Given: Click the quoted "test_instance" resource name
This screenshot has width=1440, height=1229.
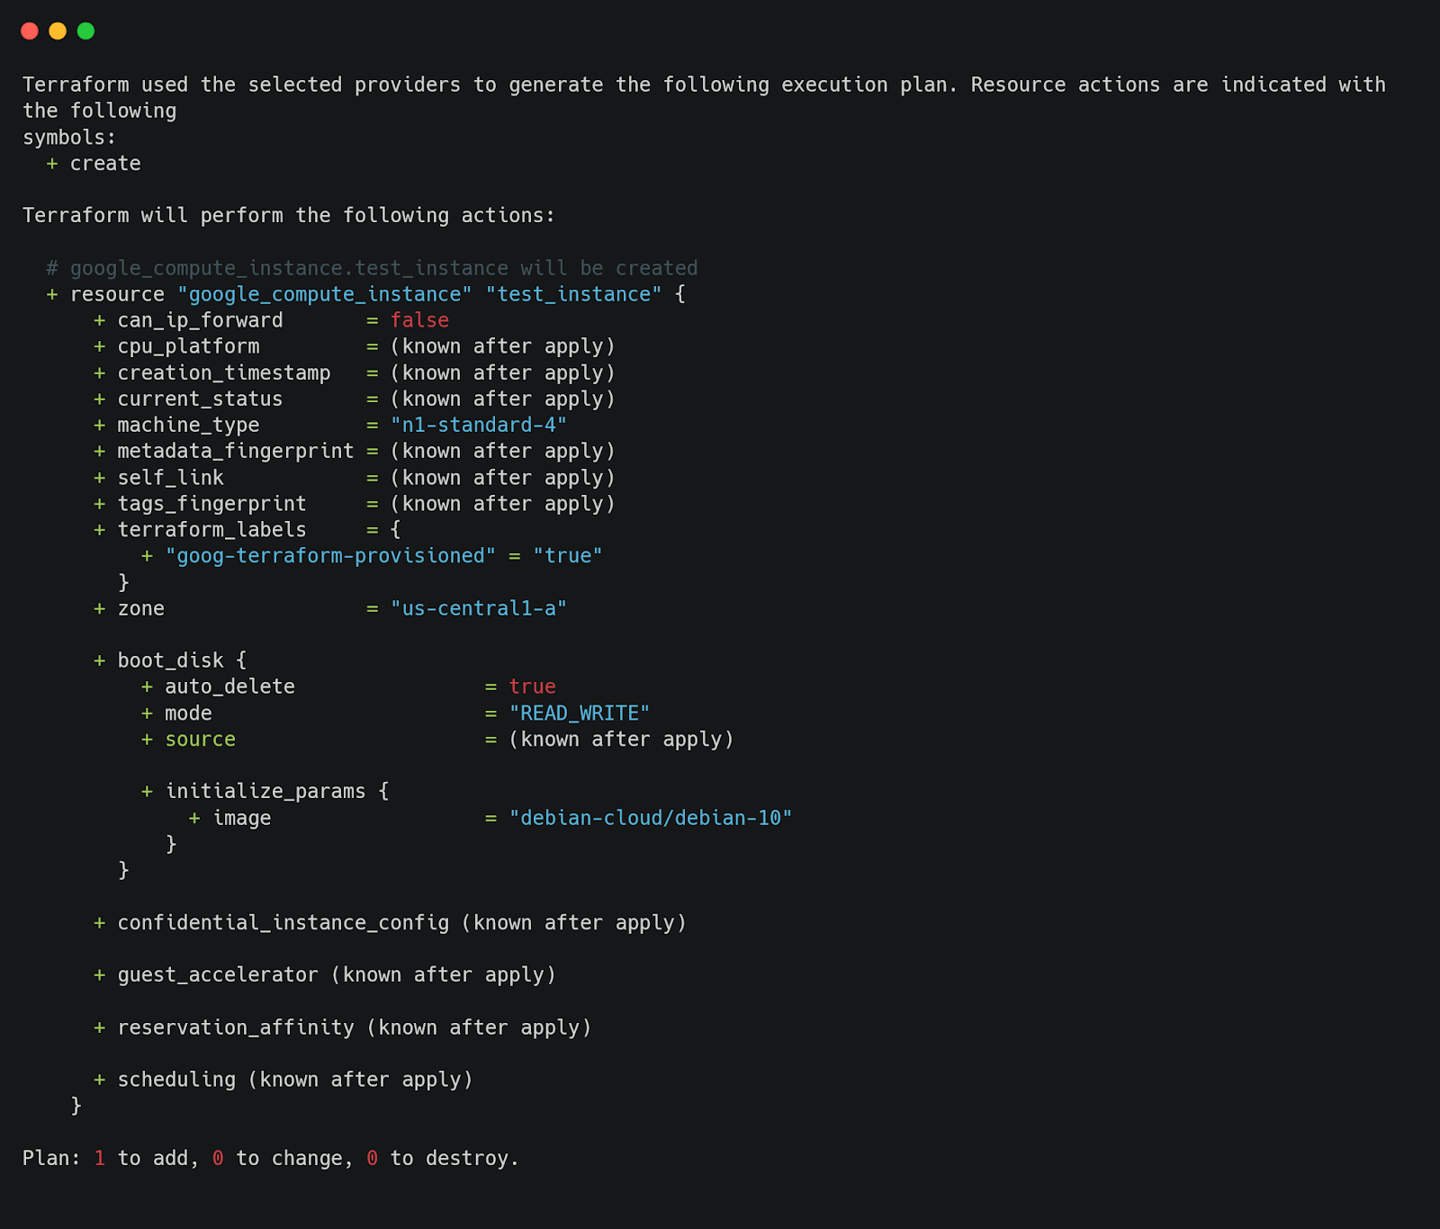Looking at the screenshot, I should 574,294.
